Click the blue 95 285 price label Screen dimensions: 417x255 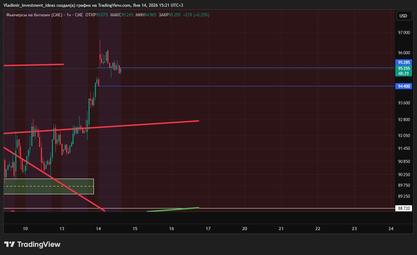tap(404, 63)
